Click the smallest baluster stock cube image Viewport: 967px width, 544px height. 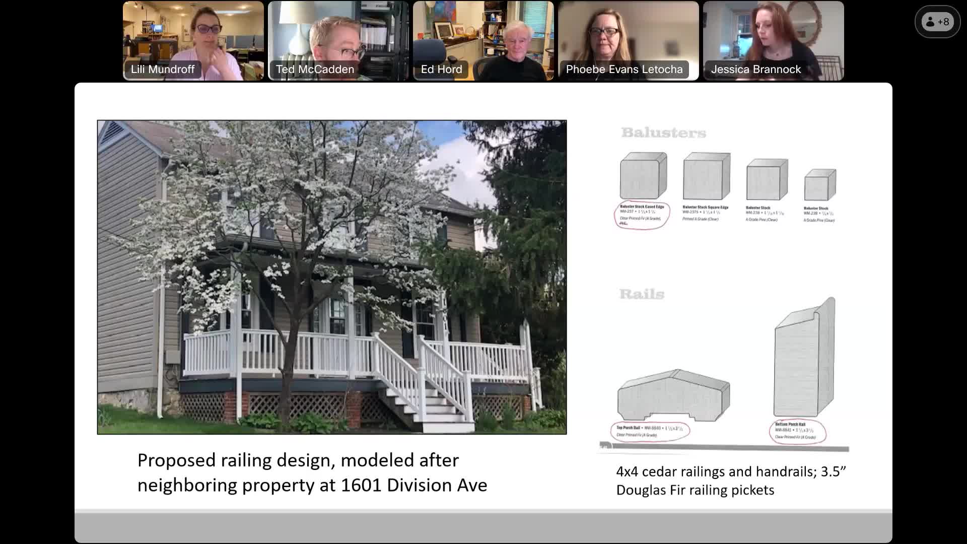coord(819,185)
